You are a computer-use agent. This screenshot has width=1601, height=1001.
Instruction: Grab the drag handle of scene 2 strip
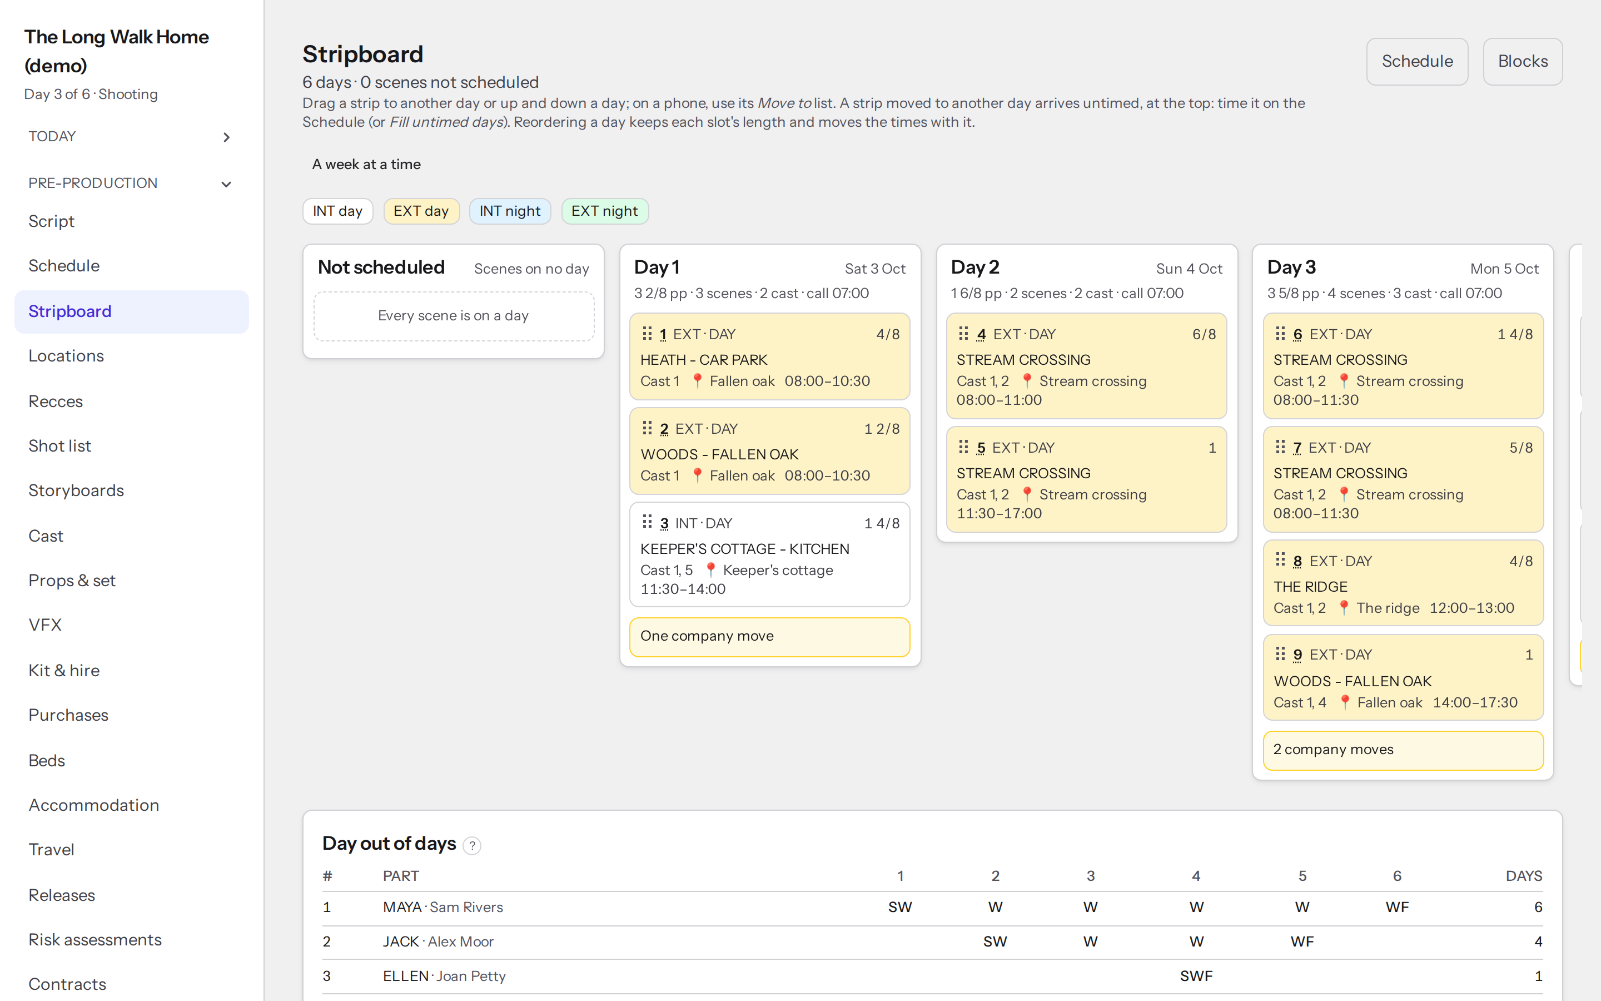[x=647, y=428]
